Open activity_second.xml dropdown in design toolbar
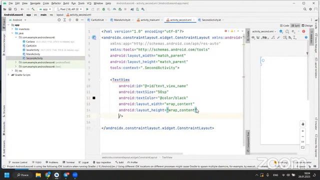The height and width of the screenshot is (180, 320). pos(264,31)
